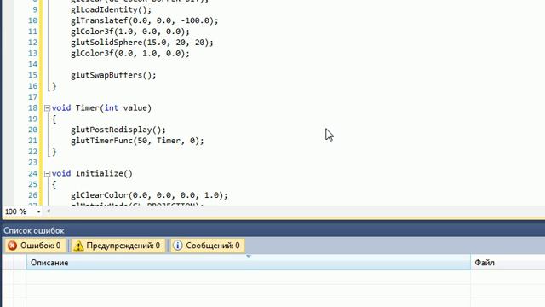
Task: Sort by the Описание column header
Action: [249, 263]
